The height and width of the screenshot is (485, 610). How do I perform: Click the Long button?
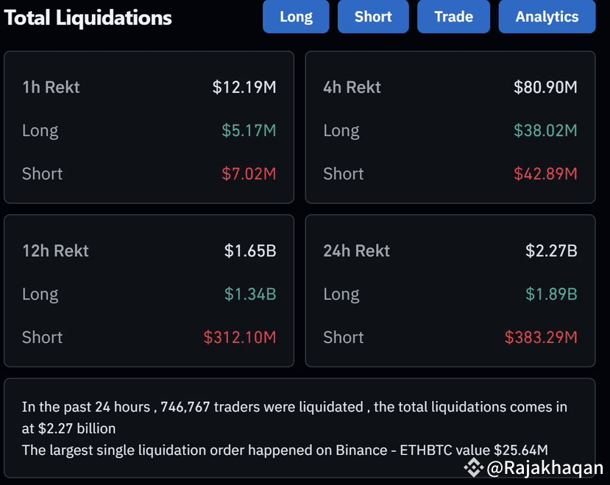[296, 17]
